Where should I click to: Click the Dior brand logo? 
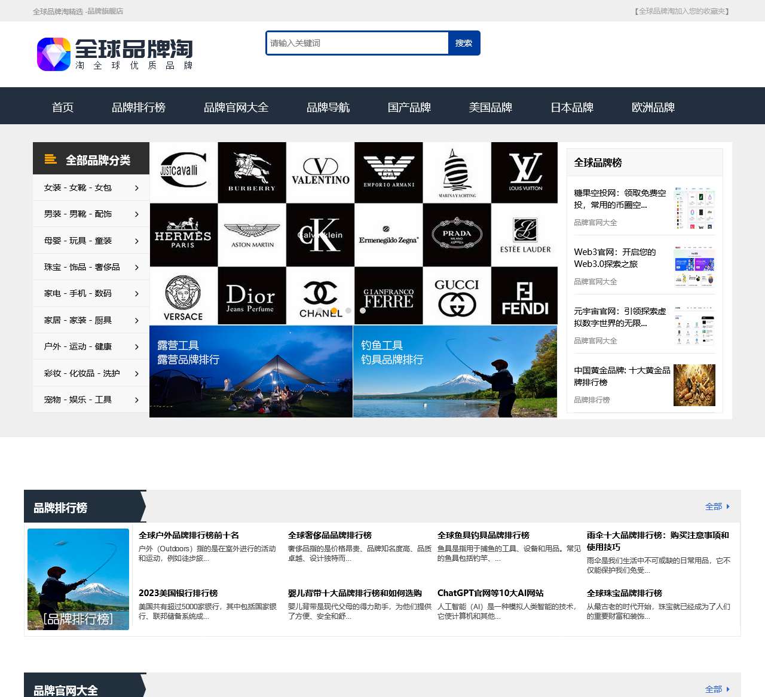[252, 296]
